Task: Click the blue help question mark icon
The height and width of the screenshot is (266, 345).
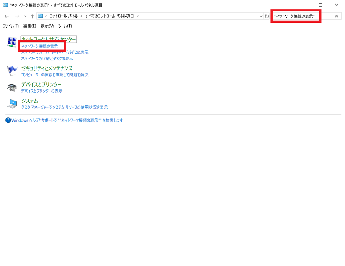Action: [x=8, y=120]
